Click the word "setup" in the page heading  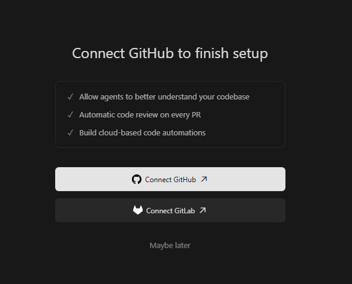tap(250, 54)
